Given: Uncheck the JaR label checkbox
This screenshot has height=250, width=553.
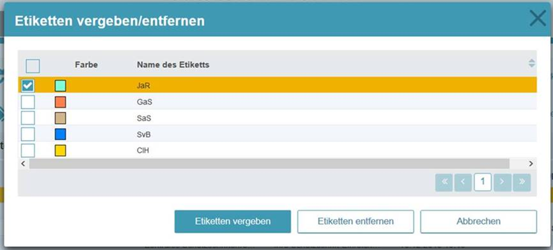Looking at the screenshot, I should pos(28,86).
